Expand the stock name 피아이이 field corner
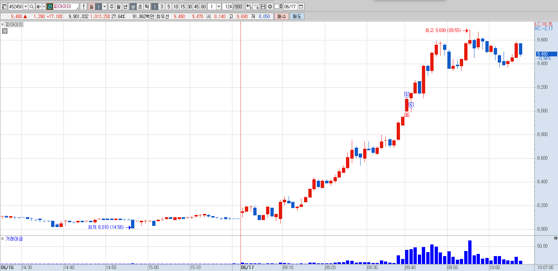The width and height of the screenshot is (558, 271). click(x=78, y=9)
